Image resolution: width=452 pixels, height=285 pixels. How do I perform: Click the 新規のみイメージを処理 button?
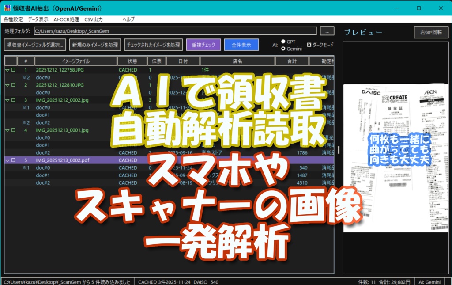(95, 44)
